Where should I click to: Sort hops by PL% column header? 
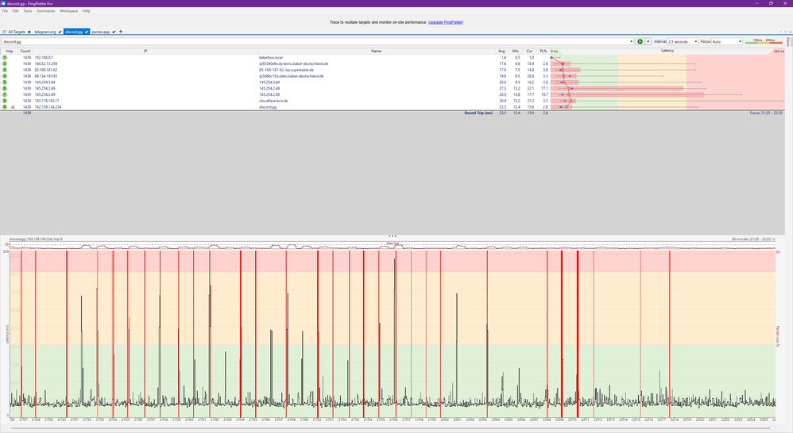(543, 51)
